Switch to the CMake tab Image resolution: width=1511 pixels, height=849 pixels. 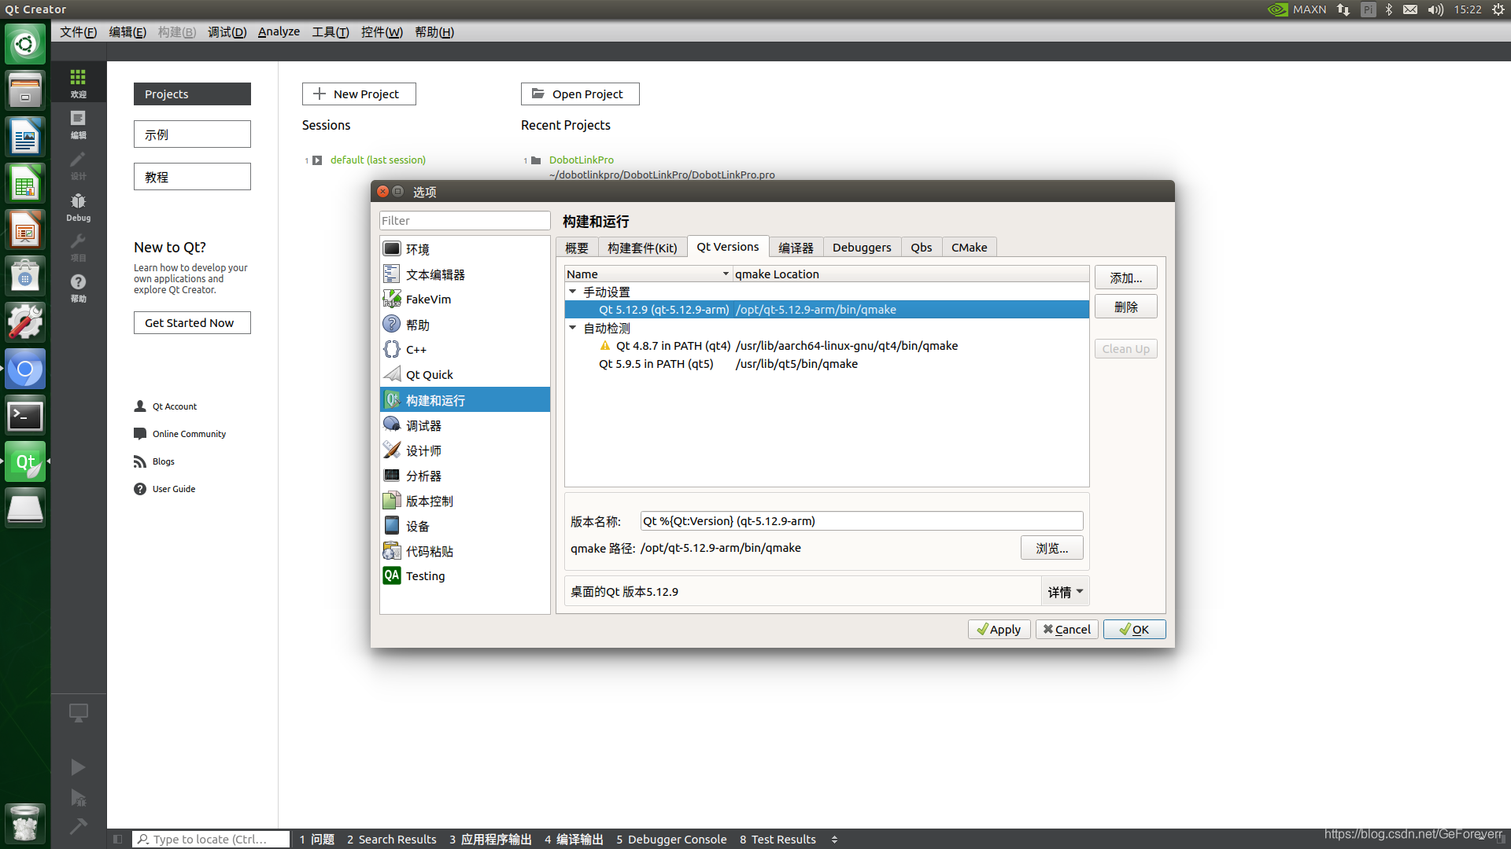tap(966, 247)
